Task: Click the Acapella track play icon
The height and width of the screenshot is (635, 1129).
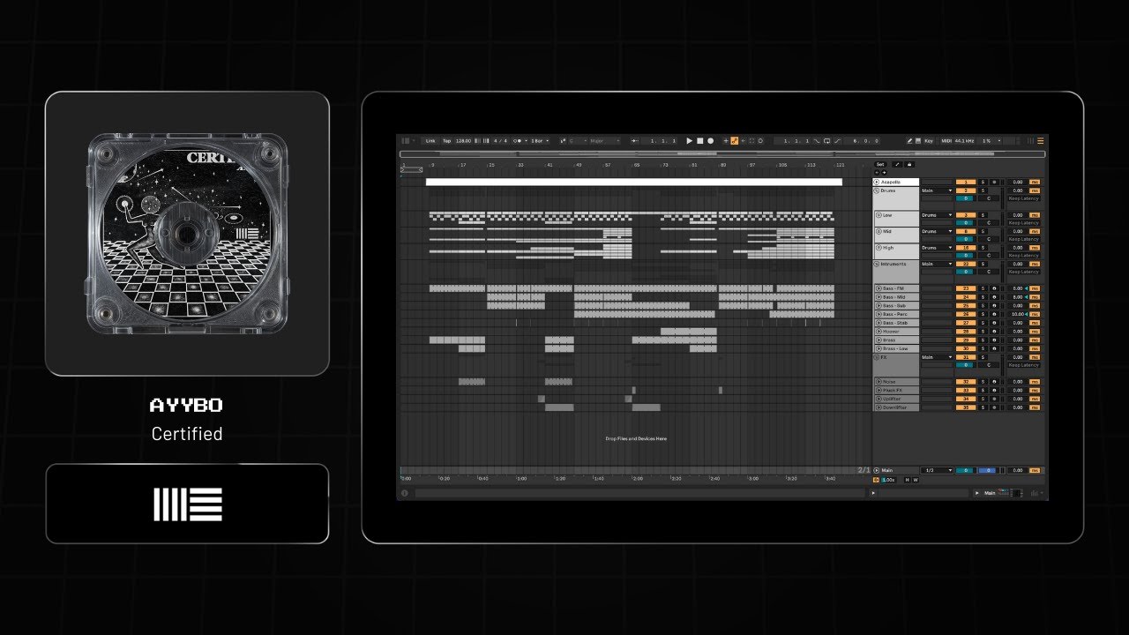Action: tap(876, 182)
